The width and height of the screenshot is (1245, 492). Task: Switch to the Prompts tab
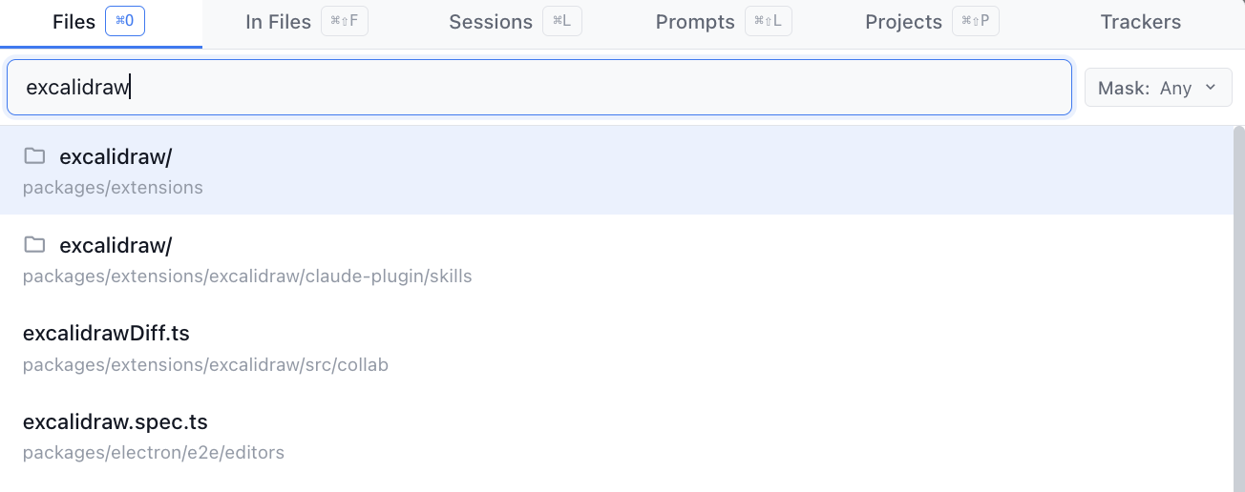[x=723, y=22]
